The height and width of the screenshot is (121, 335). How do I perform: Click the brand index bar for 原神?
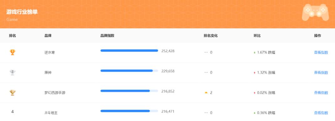point(129,71)
